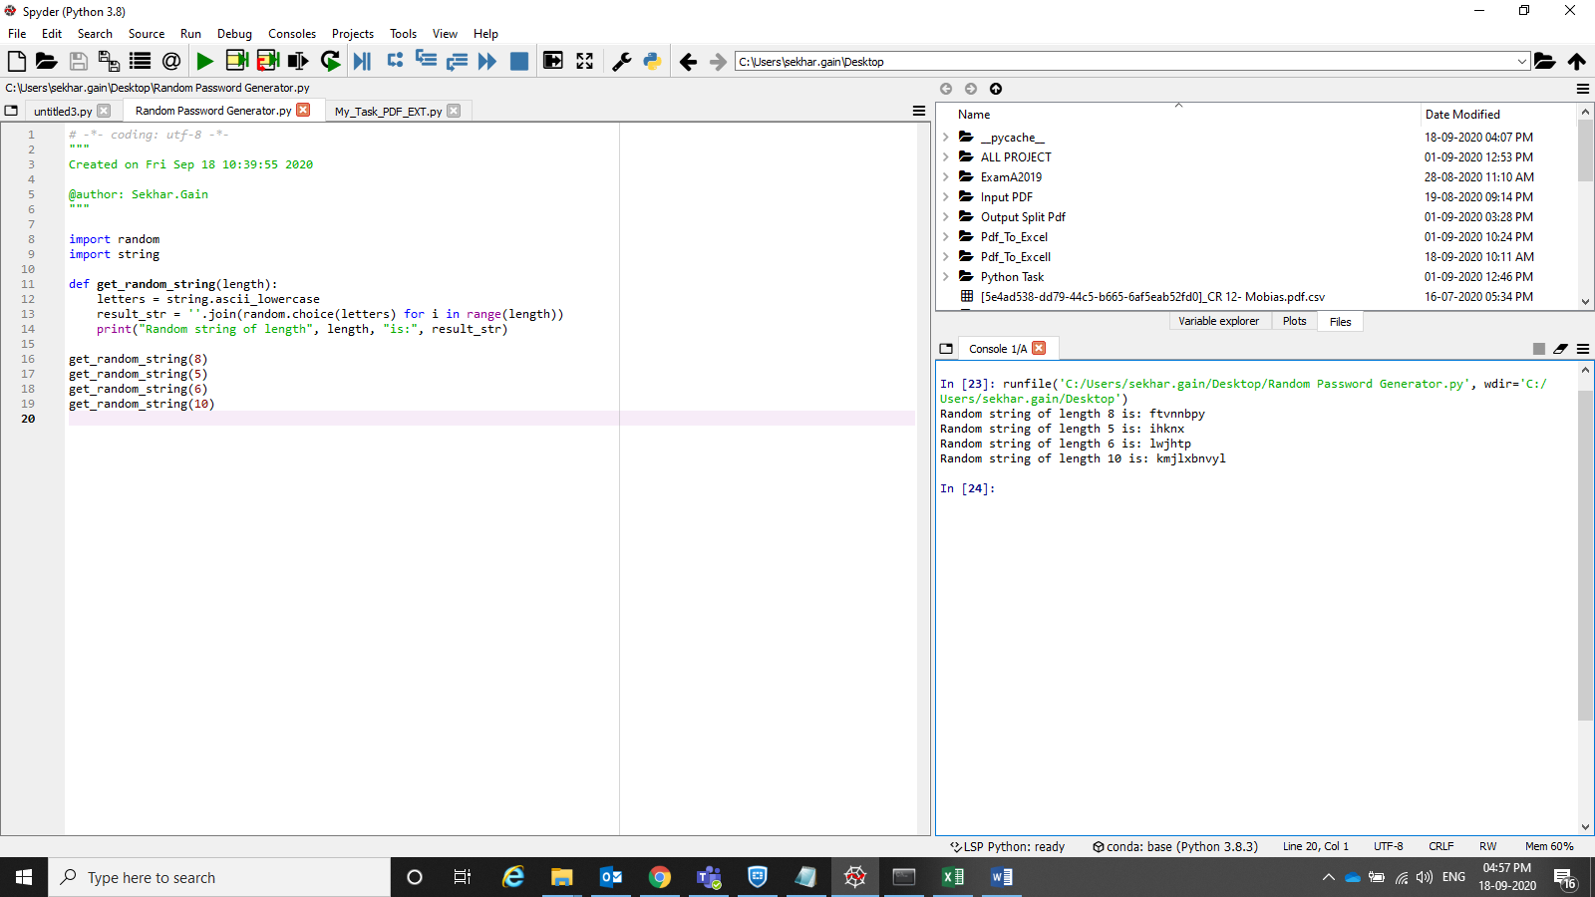
Task: Open the Consoles menu
Action: click(291, 34)
